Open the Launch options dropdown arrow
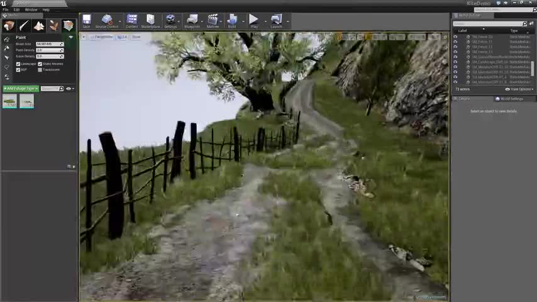This screenshot has height=302, width=537. click(x=288, y=21)
